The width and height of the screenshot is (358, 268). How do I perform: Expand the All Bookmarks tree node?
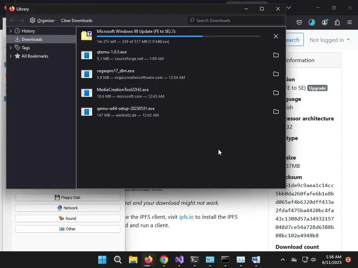(10, 56)
